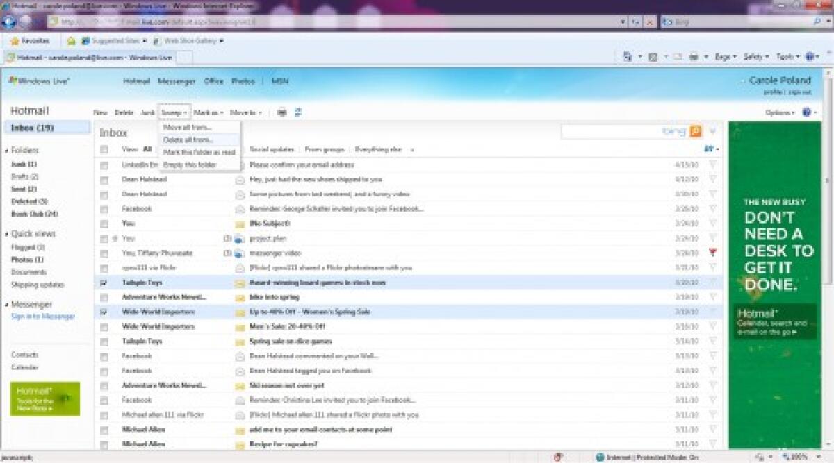Check the box for 'project plan' message
Image resolution: width=834 pixels, height=463 pixels.
tap(104, 239)
